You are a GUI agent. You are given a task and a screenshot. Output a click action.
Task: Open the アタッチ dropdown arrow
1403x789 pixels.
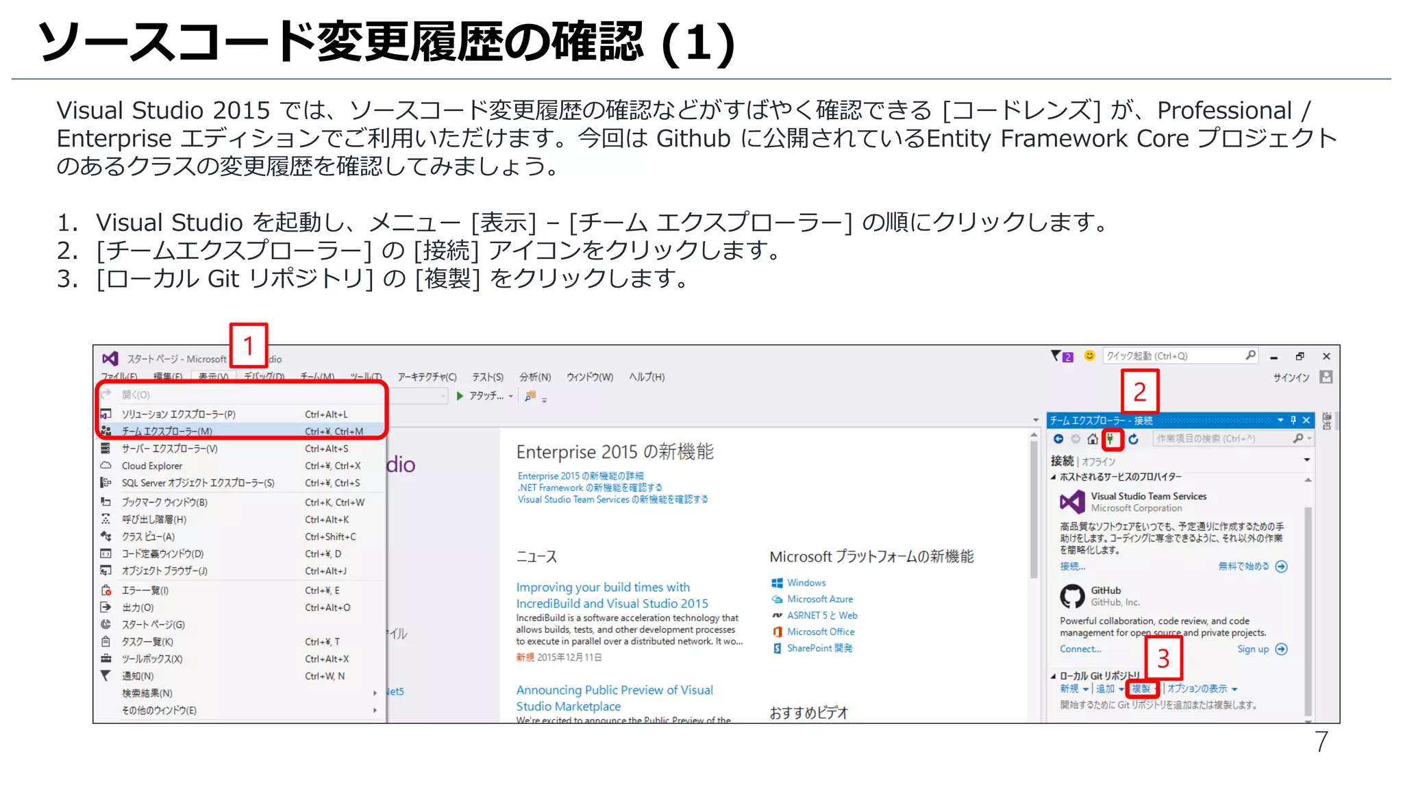511,397
